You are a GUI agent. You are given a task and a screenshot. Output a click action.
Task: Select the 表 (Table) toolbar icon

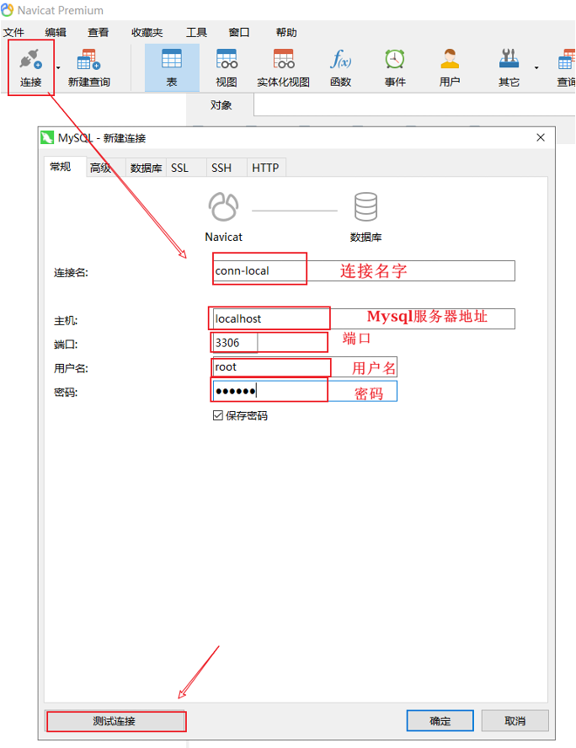coord(172,67)
